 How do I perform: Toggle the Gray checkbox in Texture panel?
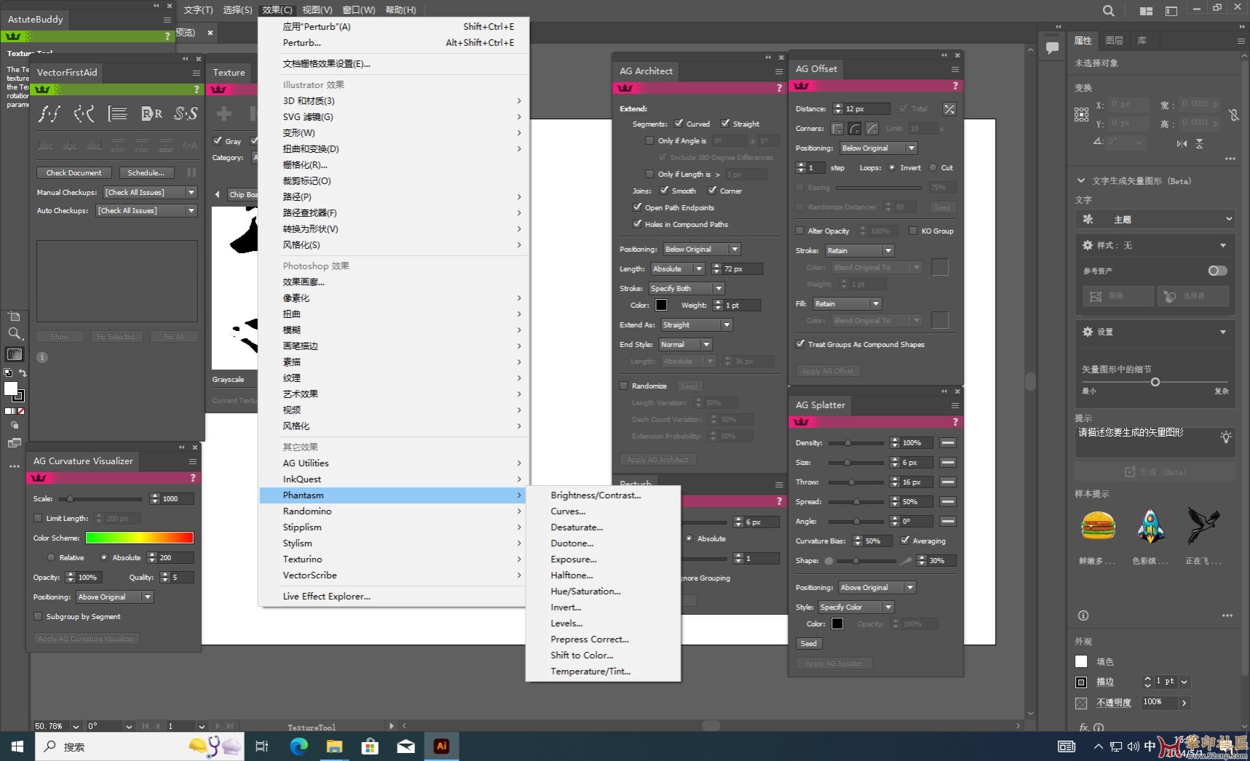click(218, 141)
